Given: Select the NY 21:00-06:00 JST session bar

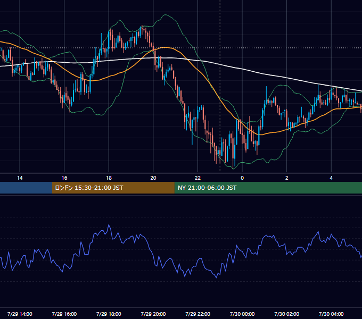Looking at the screenshot, I should point(268,188).
